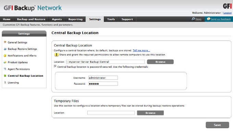This screenshot has width=233, height=137.
Task: Toggle the password secured checkbox
Action: 55,66
